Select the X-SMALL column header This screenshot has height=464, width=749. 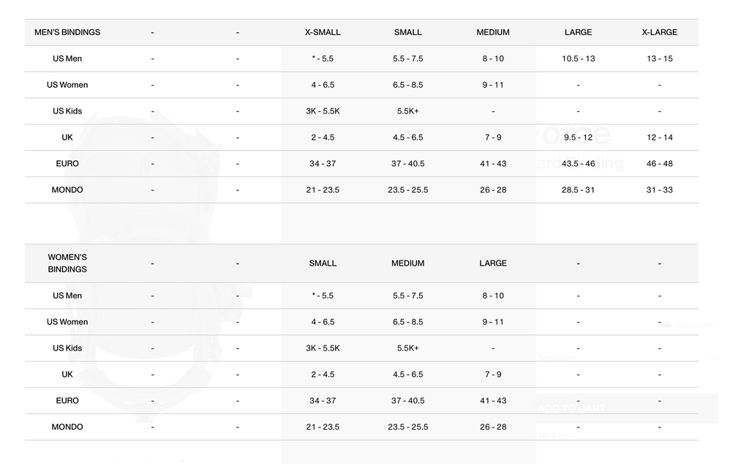tap(323, 32)
